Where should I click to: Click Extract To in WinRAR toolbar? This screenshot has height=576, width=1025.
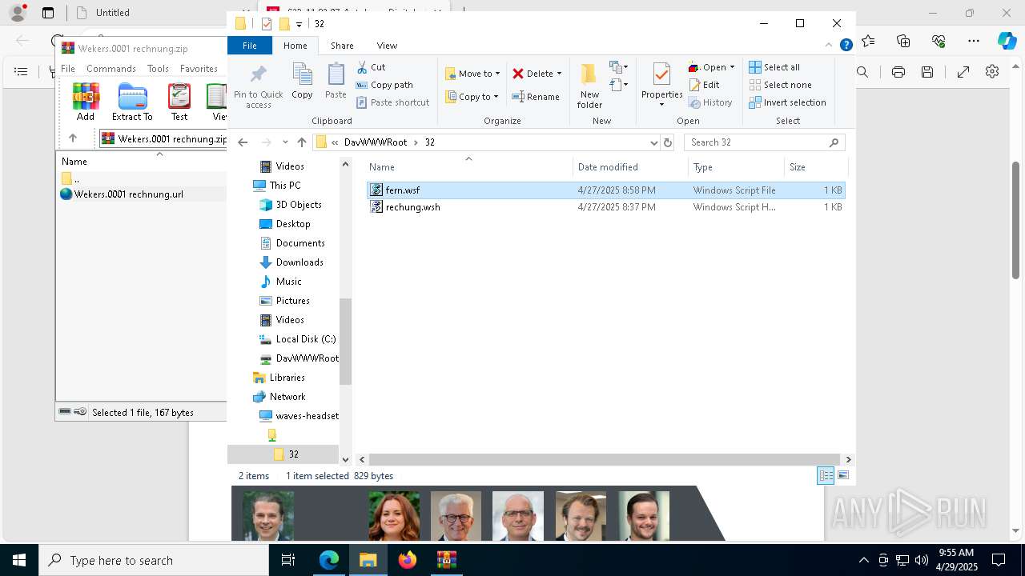[x=132, y=102]
